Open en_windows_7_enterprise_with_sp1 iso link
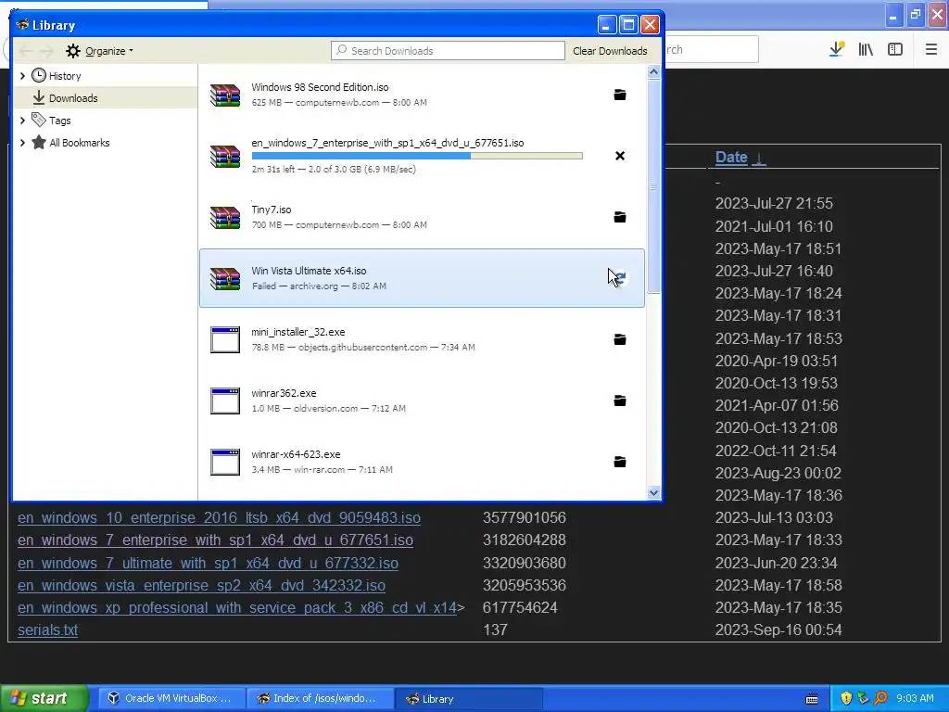949x712 pixels. 215,540
